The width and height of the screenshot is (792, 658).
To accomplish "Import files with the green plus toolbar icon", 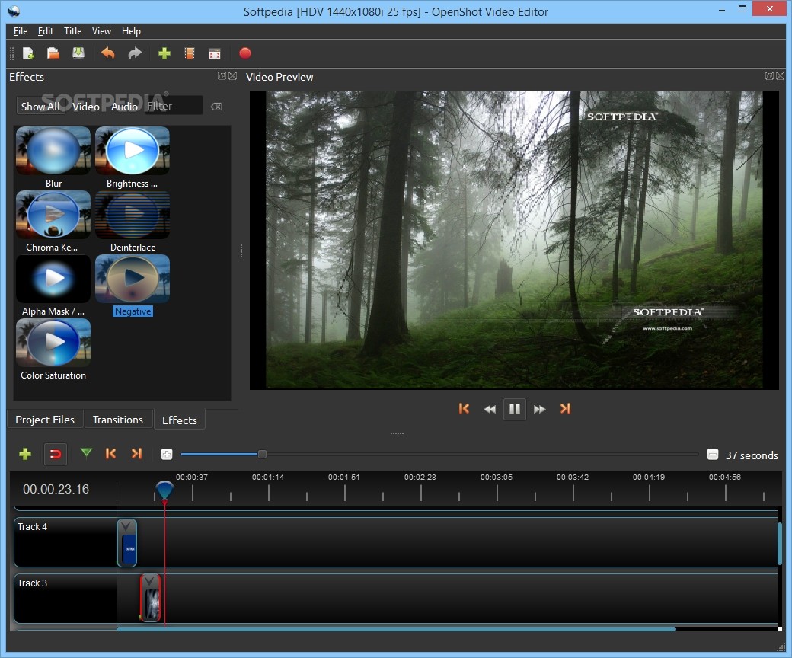I will [x=164, y=53].
